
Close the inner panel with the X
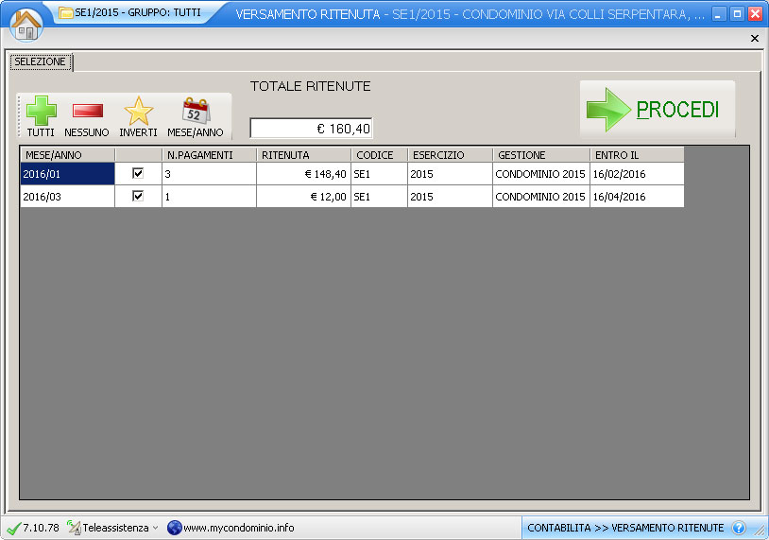pyautogui.click(x=754, y=39)
